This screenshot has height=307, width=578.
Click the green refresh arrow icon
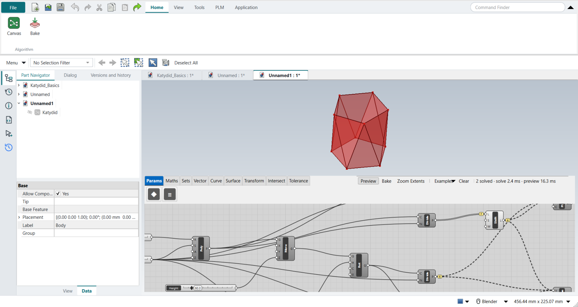(x=137, y=7)
